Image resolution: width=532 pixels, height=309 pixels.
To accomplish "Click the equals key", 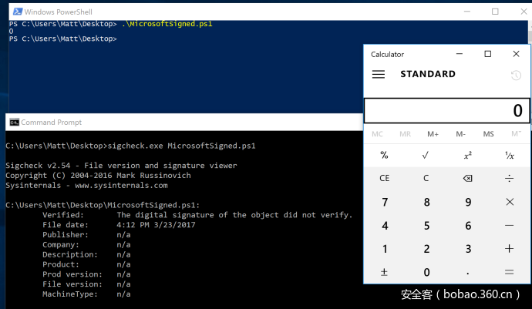I will click(510, 272).
